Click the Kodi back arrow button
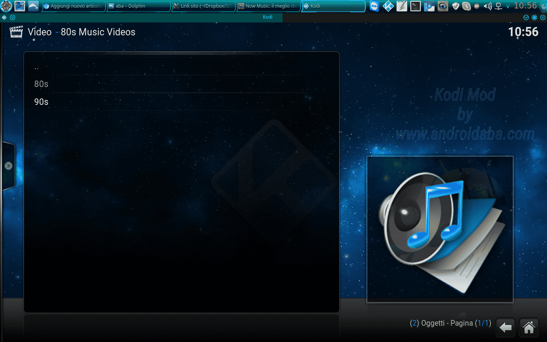The height and width of the screenshot is (342, 547). (x=506, y=327)
